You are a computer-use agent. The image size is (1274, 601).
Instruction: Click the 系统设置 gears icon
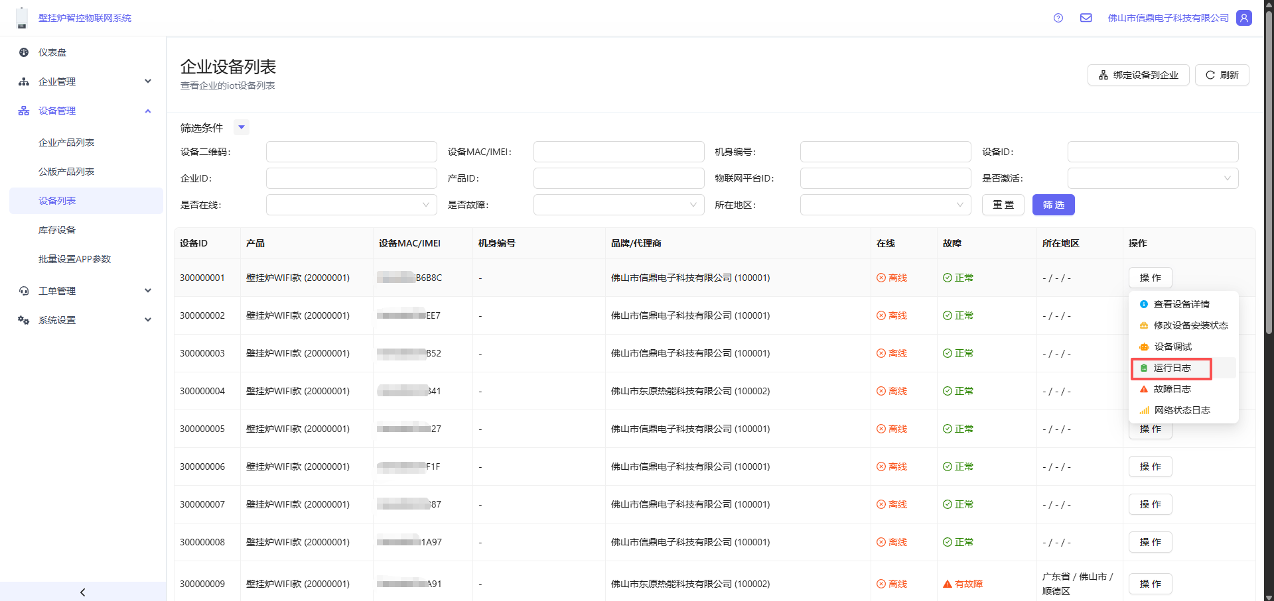pyautogui.click(x=24, y=320)
